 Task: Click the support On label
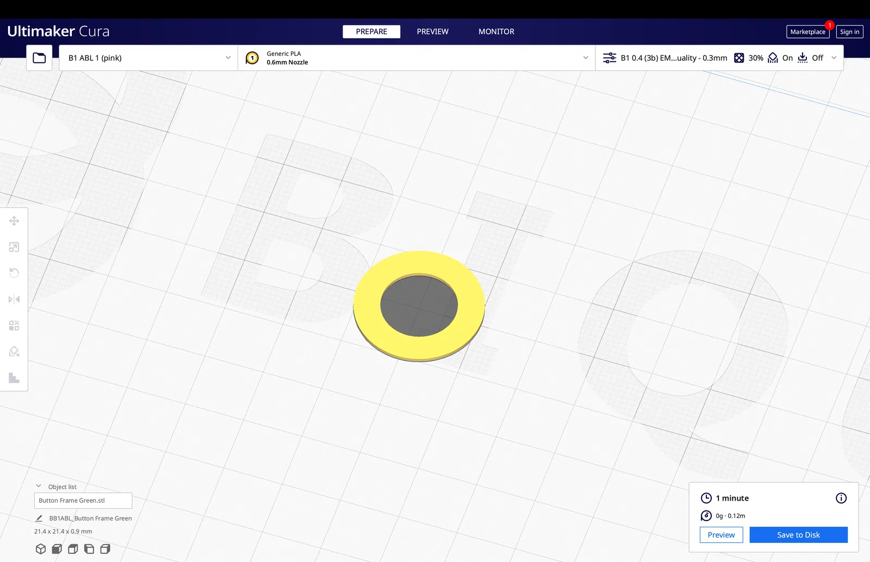coord(787,58)
